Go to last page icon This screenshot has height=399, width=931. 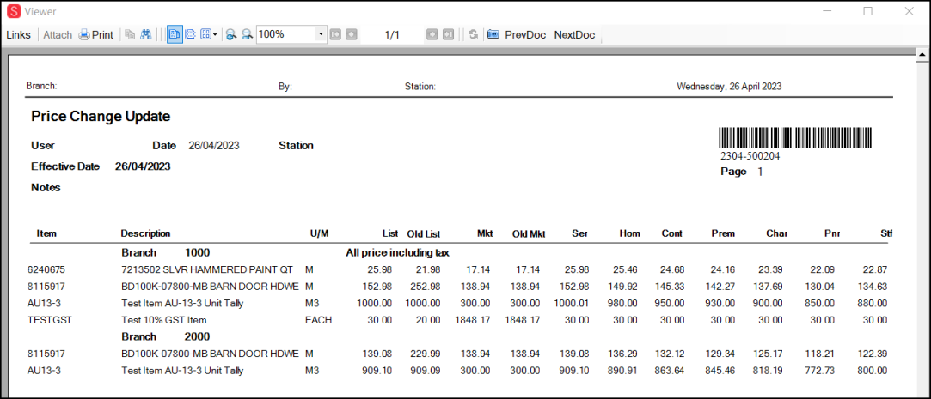coord(448,35)
